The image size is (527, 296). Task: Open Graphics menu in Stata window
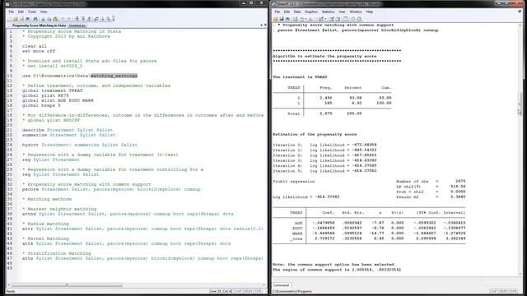pyautogui.click(x=311, y=12)
